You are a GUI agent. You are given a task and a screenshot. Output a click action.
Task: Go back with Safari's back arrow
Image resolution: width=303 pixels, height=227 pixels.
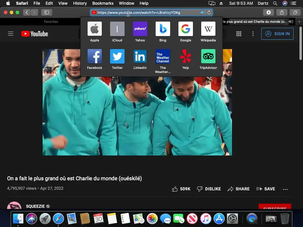(x=27, y=12)
